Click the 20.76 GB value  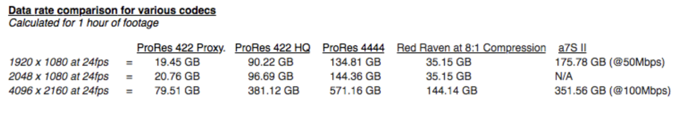tap(177, 77)
